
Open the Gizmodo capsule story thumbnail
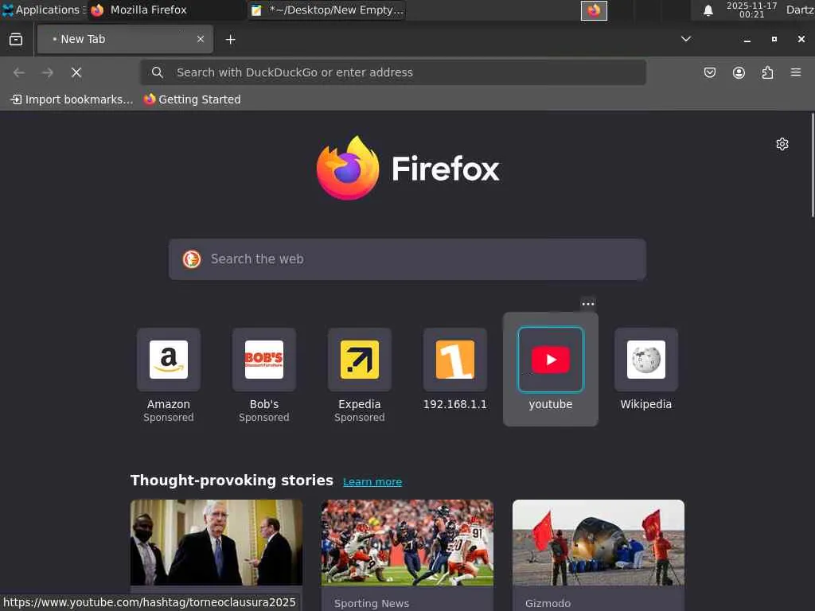point(599,543)
